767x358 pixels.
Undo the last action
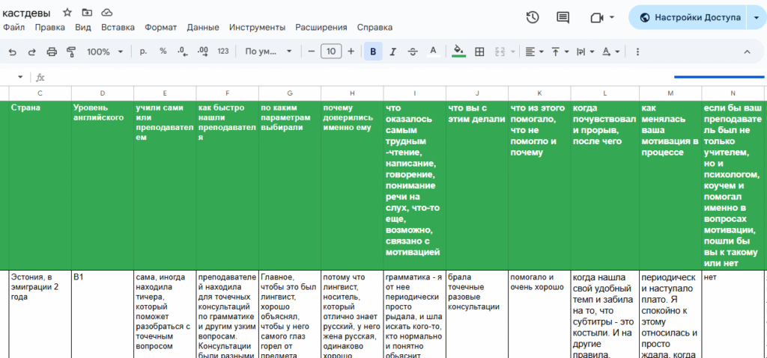(13, 52)
